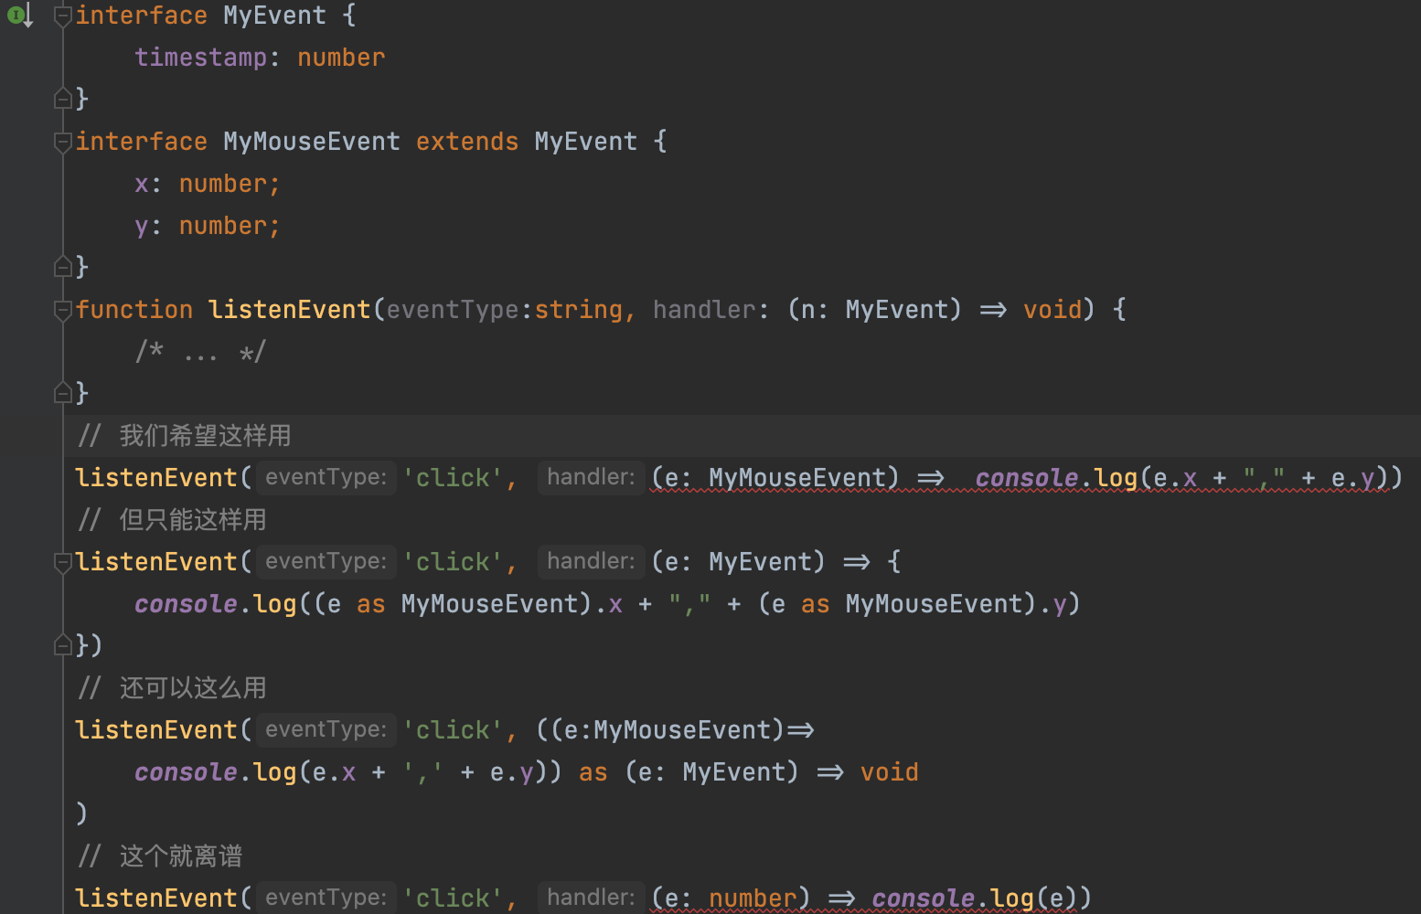Click the comment 还可以这么用
The image size is (1421, 914).
tap(173, 688)
